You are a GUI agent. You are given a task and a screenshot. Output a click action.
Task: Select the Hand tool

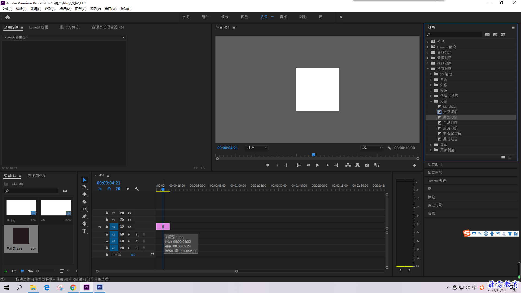tap(84, 224)
